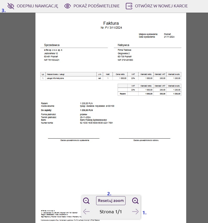Click the eye icon for Pokaż podświetlenie
208x223 pixels.
(67, 6)
